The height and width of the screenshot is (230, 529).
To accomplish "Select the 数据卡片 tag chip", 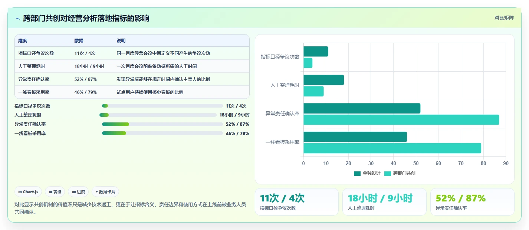I will [105, 192].
